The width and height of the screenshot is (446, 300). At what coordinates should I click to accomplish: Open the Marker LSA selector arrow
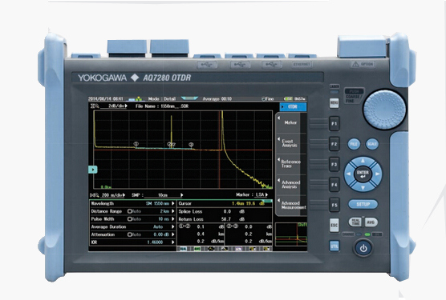(x=266, y=195)
